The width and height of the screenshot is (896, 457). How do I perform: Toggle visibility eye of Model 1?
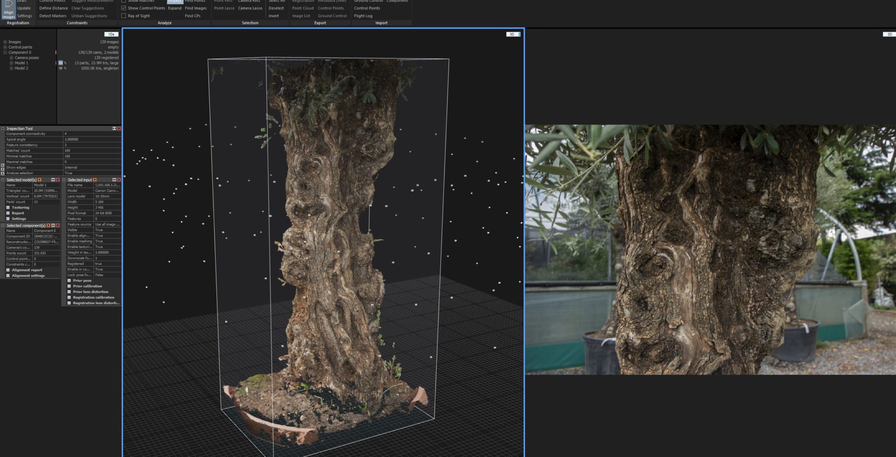click(61, 63)
